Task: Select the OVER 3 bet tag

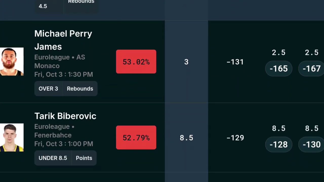Action: click(48, 89)
